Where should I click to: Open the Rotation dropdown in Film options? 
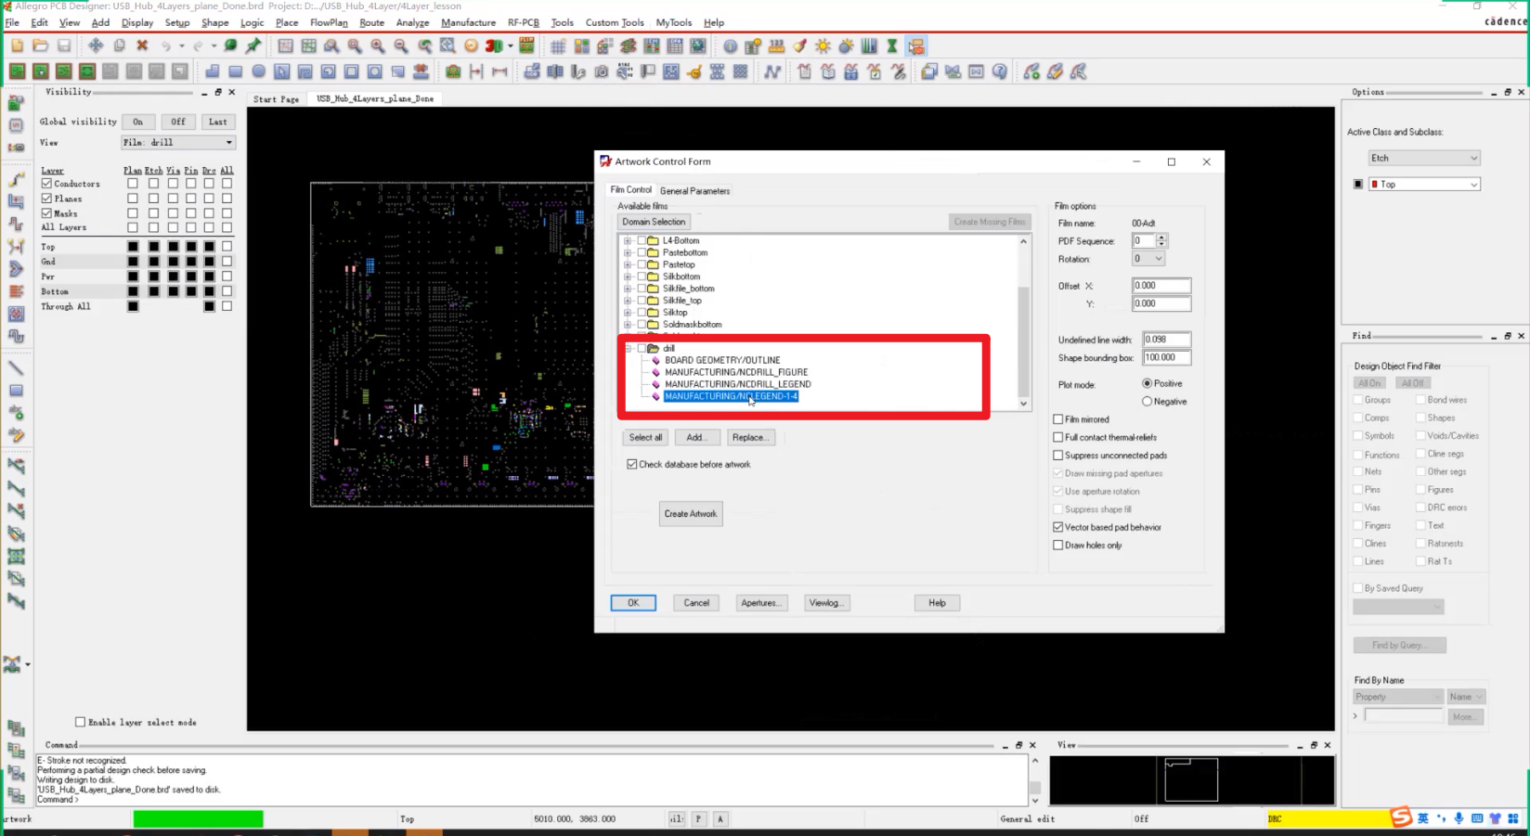[x=1147, y=259]
